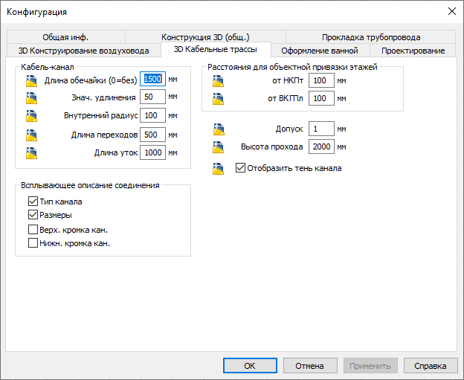Switch to 3D Конструирование воздуховода tab

[84, 51]
